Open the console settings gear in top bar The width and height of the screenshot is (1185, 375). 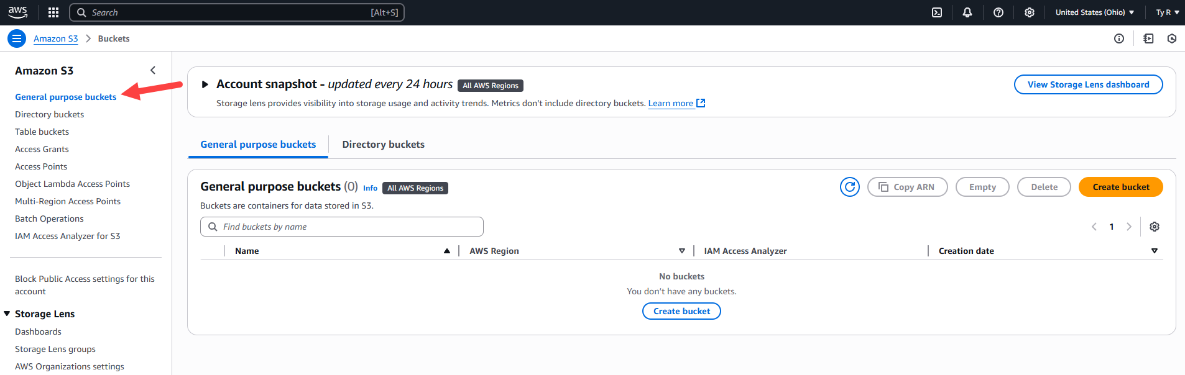[x=1030, y=12]
